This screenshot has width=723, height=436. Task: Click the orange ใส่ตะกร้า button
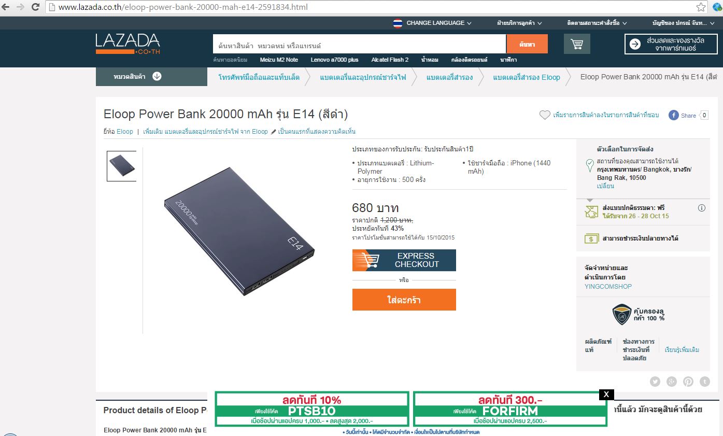404,300
